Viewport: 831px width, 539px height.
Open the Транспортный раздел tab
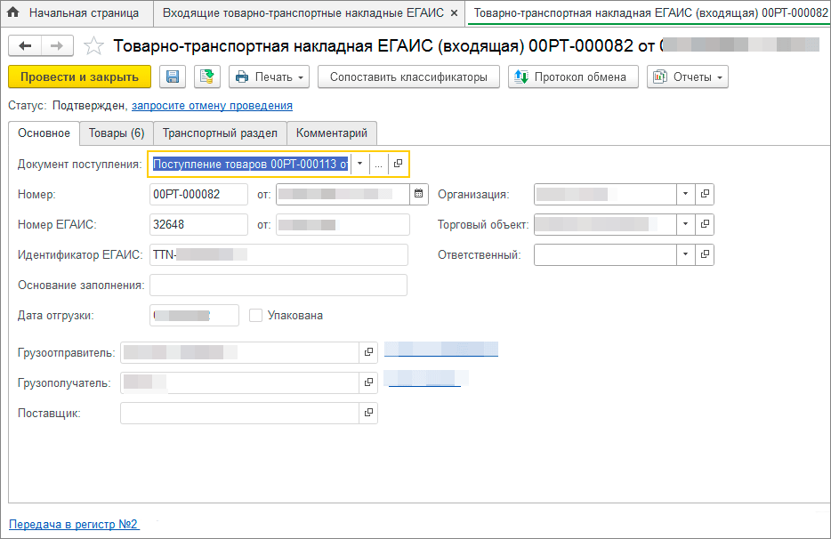[x=220, y=133]
